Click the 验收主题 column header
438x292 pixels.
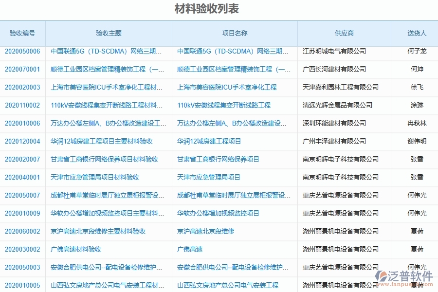pyautogui.click(x=108, y=33)
